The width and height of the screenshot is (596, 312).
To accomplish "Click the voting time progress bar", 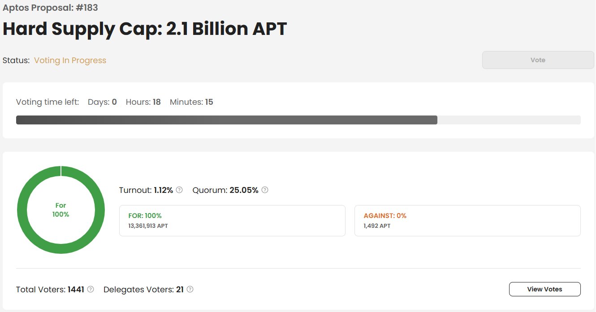I will coord(298,120).
